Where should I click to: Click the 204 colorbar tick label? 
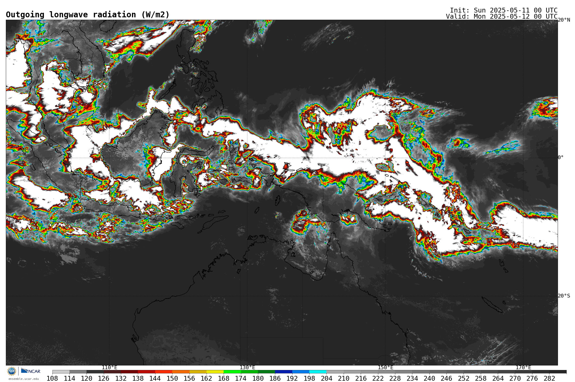326,379
